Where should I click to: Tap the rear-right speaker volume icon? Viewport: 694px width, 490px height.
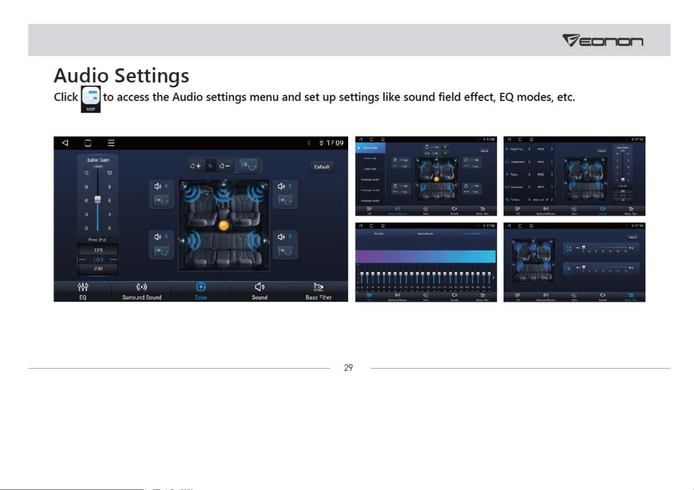pyautogui.click(x=281, y=237)
